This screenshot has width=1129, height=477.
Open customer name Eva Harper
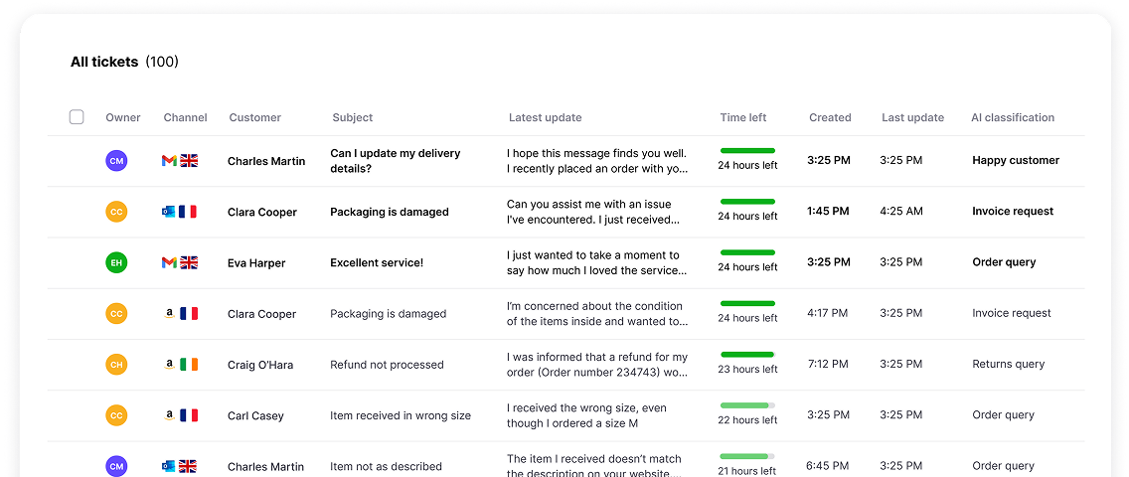point(256,263)
